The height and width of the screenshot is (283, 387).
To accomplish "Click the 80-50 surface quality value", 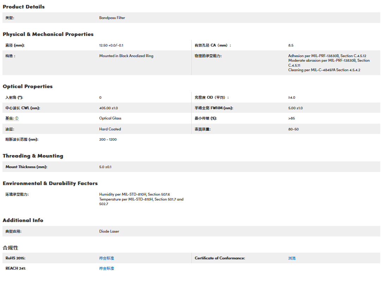I will (x=293, y=129).
